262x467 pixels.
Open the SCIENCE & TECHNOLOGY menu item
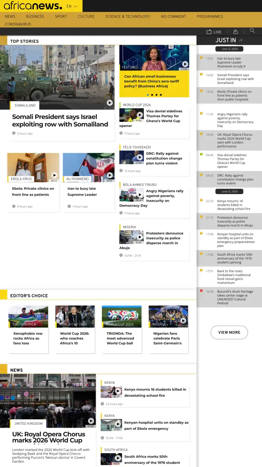128,16
